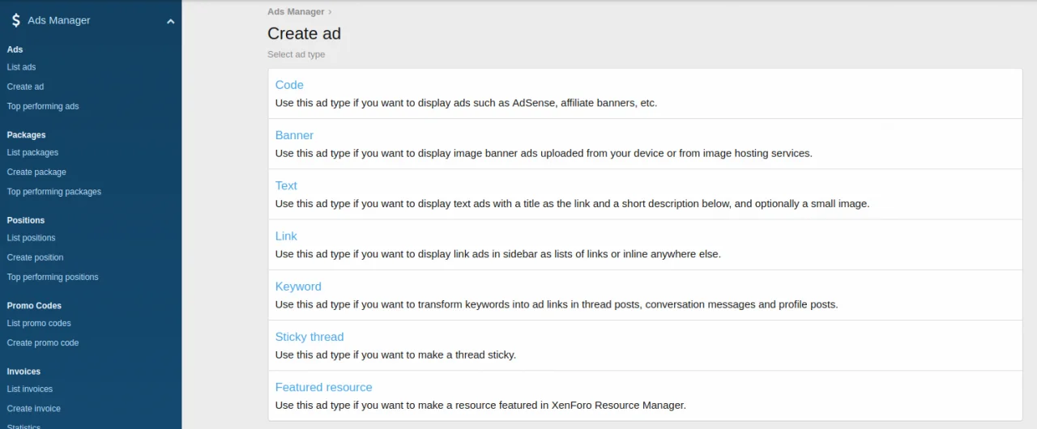1037x429 pixels.
Task: Click the dollar sign Ads Manager icon
Action: coord(15,20)
